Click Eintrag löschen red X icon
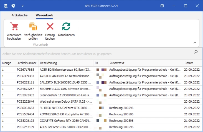Viewport: 203px width, 132px height. (50, 26)
